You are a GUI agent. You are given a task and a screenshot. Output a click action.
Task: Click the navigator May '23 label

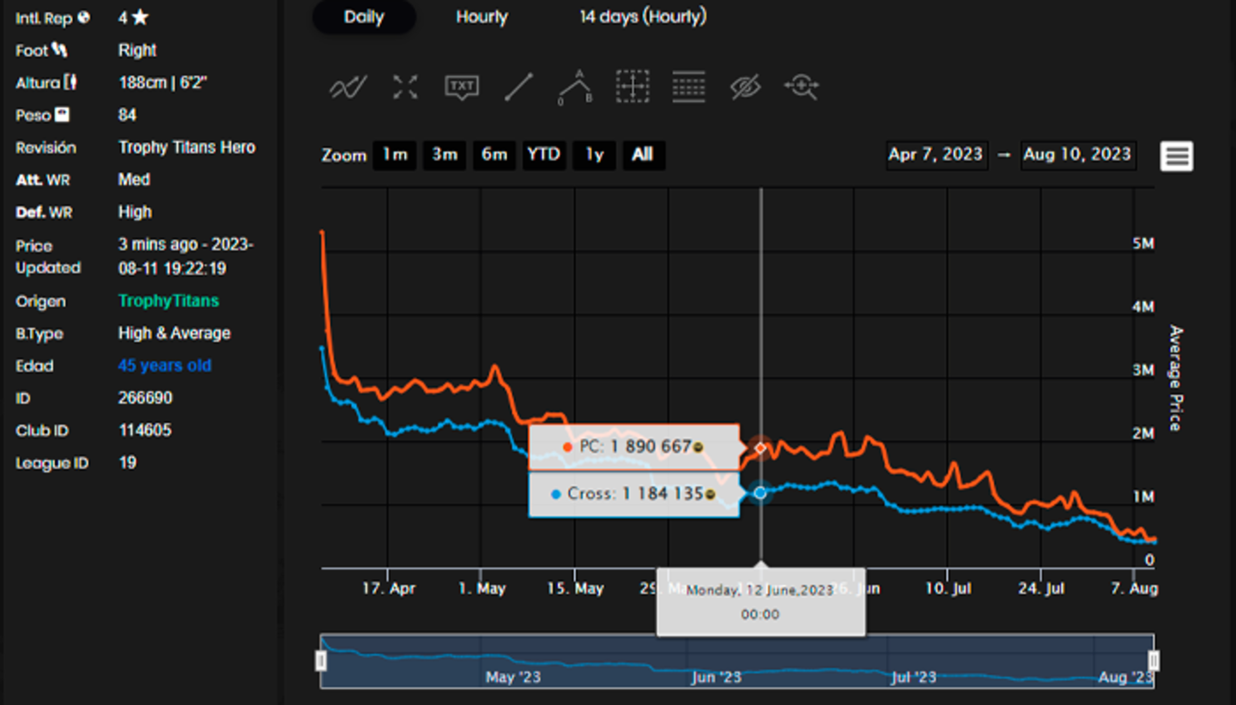(513, 678)
